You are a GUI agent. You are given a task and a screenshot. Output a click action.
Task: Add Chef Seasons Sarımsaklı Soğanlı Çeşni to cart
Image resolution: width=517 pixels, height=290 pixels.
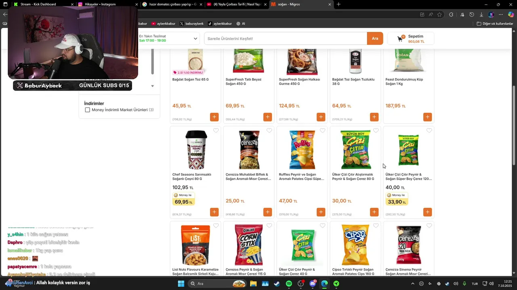(x=214, y=212)
